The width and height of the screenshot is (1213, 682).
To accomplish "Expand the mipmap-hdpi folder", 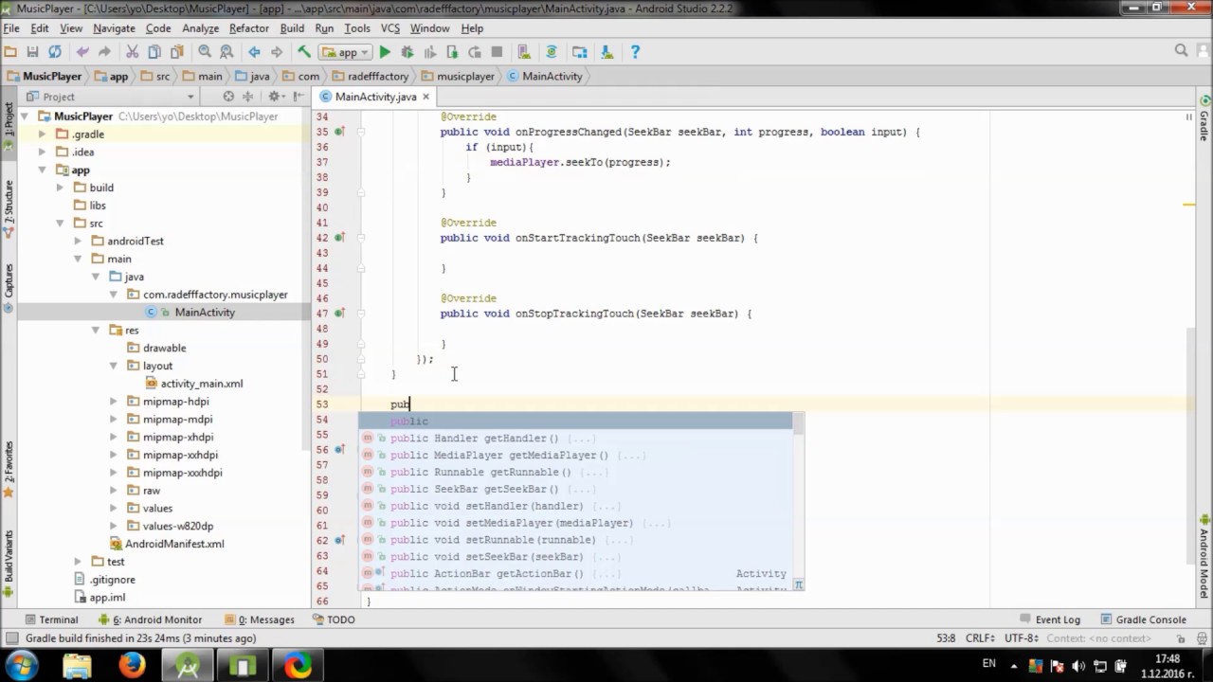I will click(114, 402).
